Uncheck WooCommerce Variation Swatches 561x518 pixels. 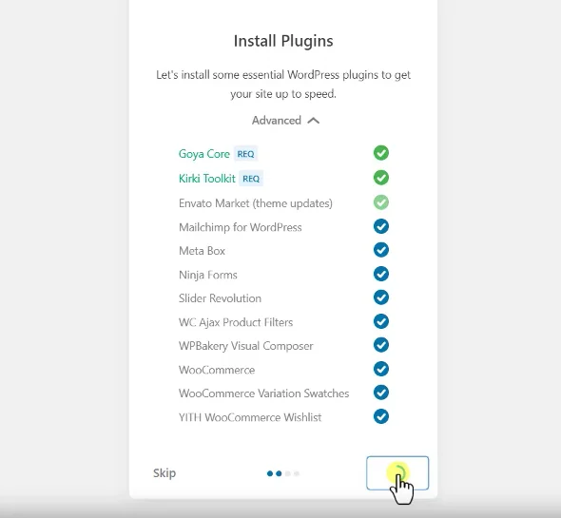click(x=381, y=393)
